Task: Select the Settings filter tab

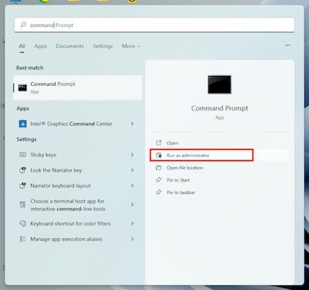Action: pyautogui.click(x=103, y=46)
